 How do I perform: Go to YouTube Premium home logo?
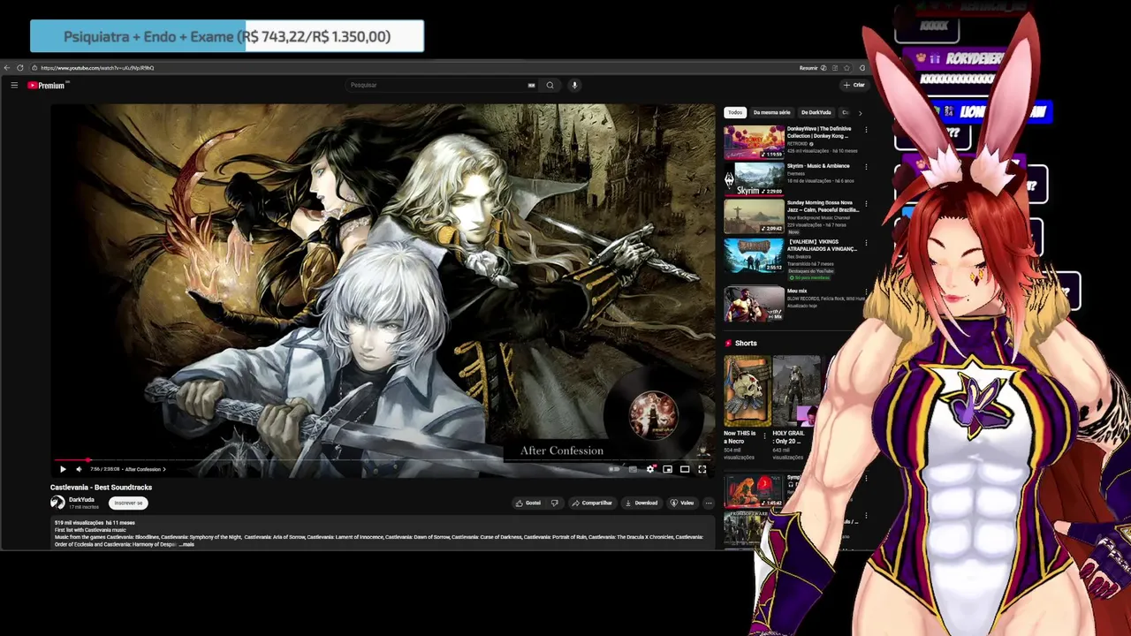47,85
